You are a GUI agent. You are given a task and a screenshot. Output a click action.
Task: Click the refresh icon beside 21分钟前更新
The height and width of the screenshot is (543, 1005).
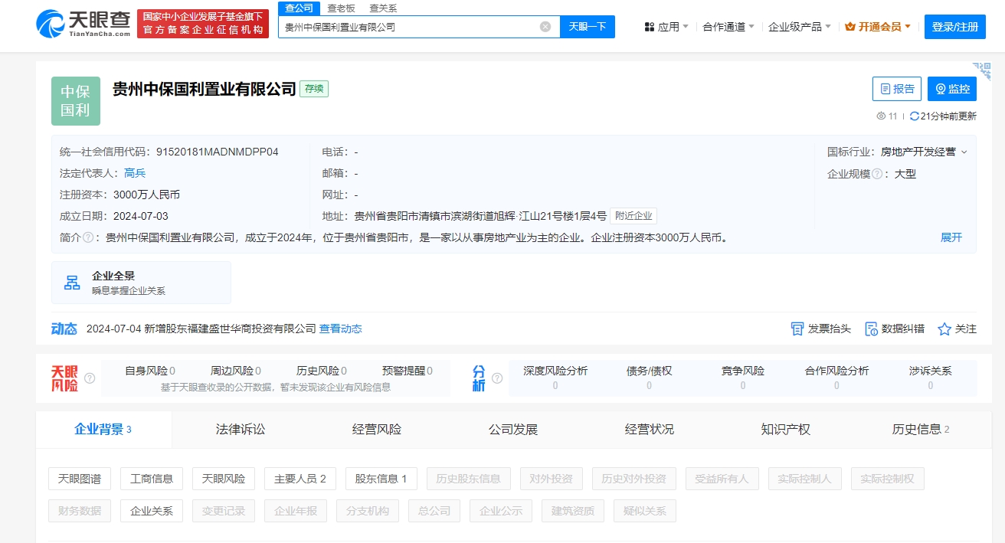[914, 116]
